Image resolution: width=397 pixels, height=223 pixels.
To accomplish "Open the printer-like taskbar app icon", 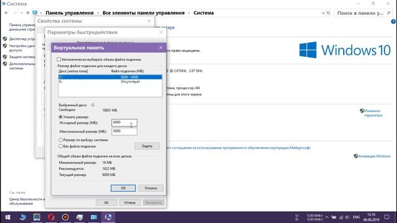I will click(79, 217).
